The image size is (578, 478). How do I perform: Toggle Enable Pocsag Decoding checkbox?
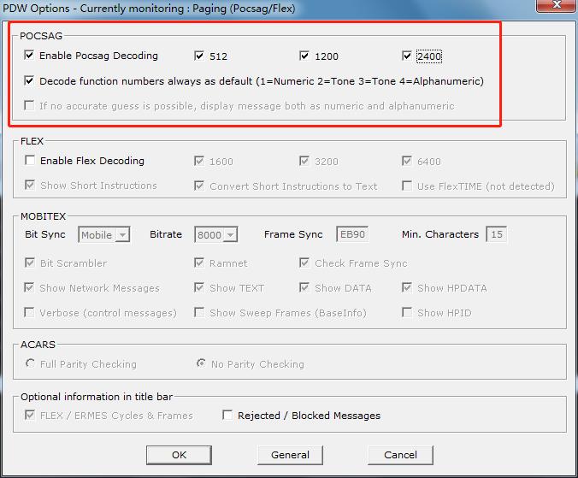(x=30, y=56)
